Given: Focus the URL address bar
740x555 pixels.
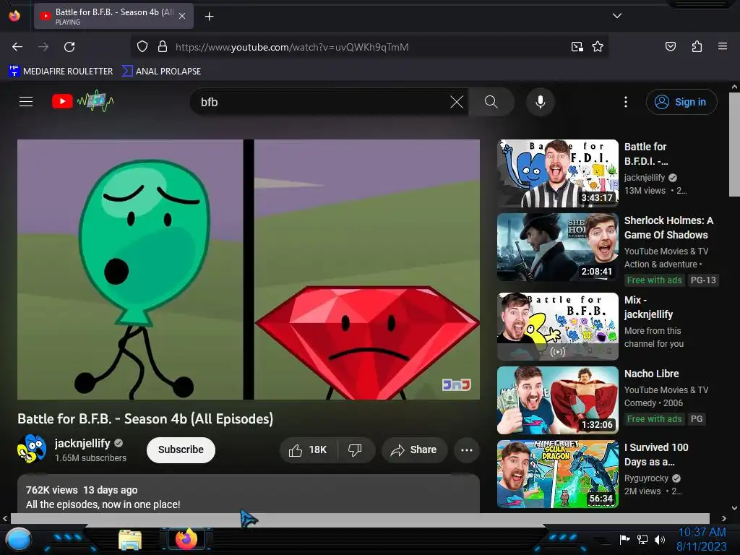Looking at the screenshot, I should pos(368,47).
